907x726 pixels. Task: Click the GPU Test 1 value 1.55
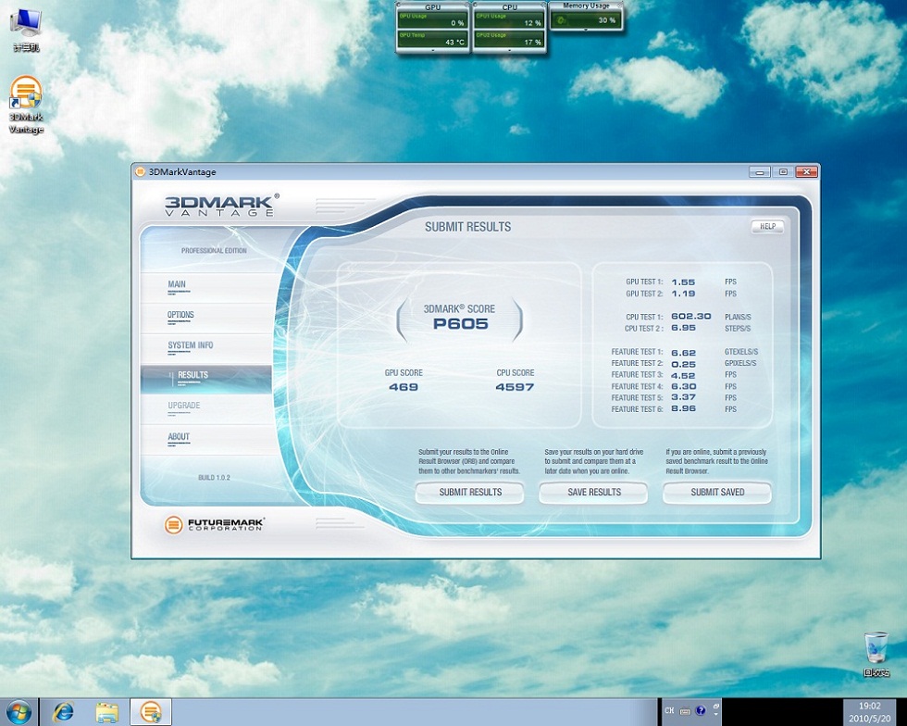pyautogui.click(x=683, y=282)
